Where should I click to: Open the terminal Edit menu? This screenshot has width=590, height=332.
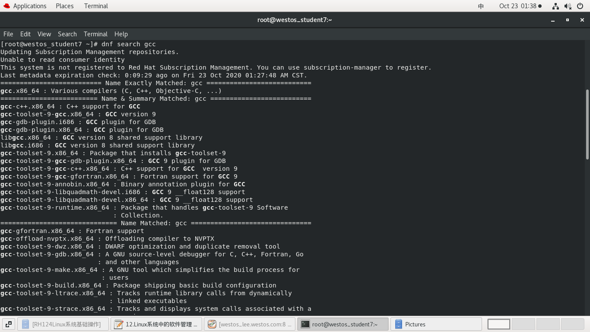coord(25,34)
